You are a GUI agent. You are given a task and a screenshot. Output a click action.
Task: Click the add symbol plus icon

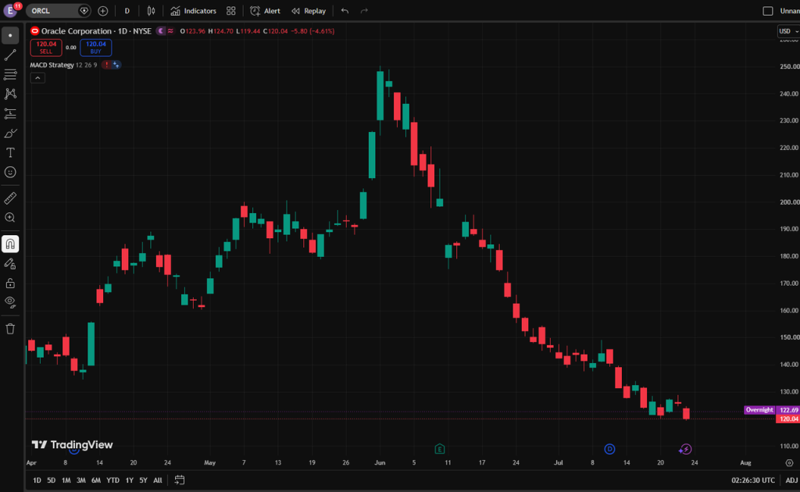coord(103,11)
